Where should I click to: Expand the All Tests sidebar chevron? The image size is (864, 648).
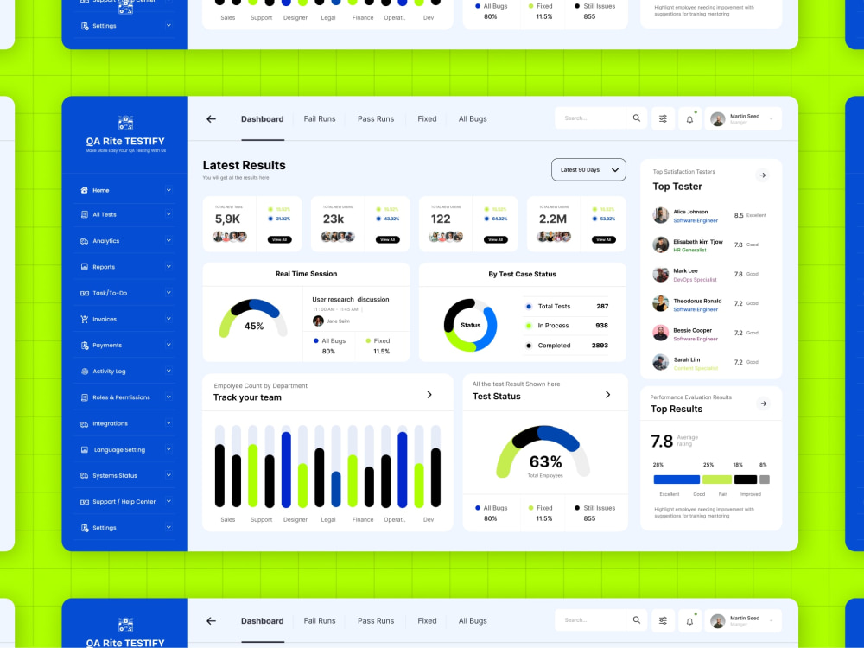point(168,214)
